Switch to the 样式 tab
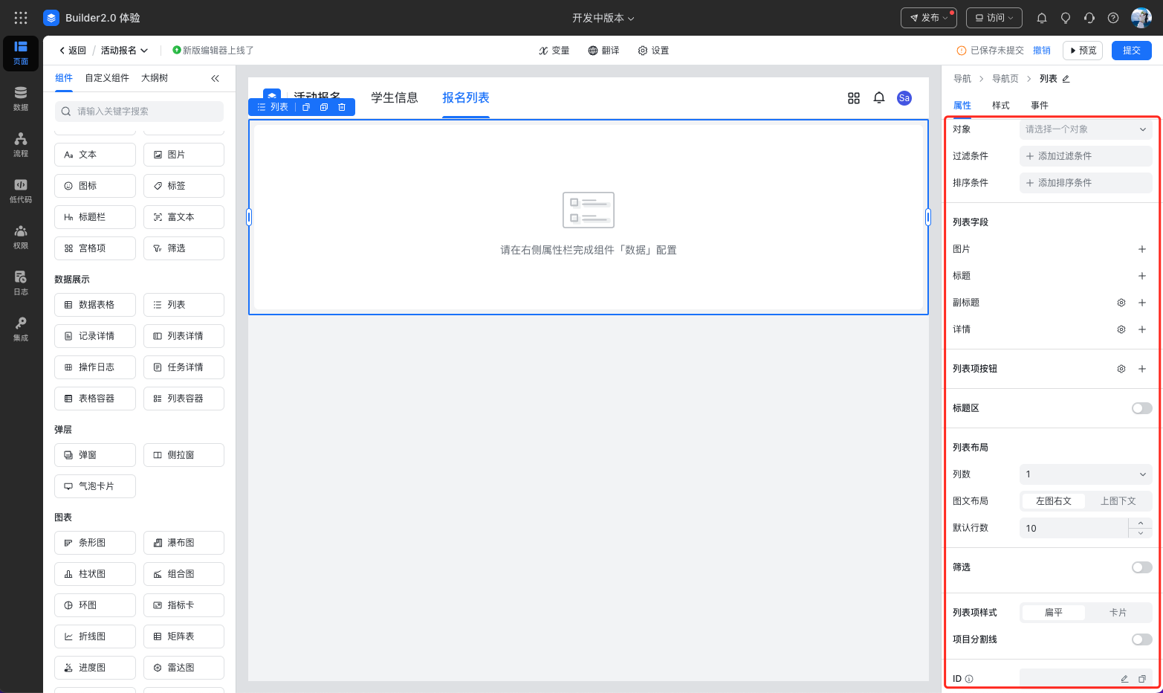 [x=1000, y=106]
